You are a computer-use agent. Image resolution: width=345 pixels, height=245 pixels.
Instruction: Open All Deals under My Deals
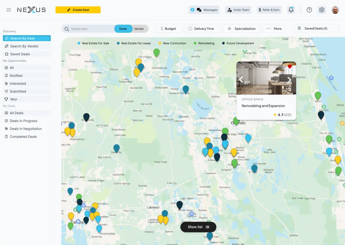(x=27, y=113)
